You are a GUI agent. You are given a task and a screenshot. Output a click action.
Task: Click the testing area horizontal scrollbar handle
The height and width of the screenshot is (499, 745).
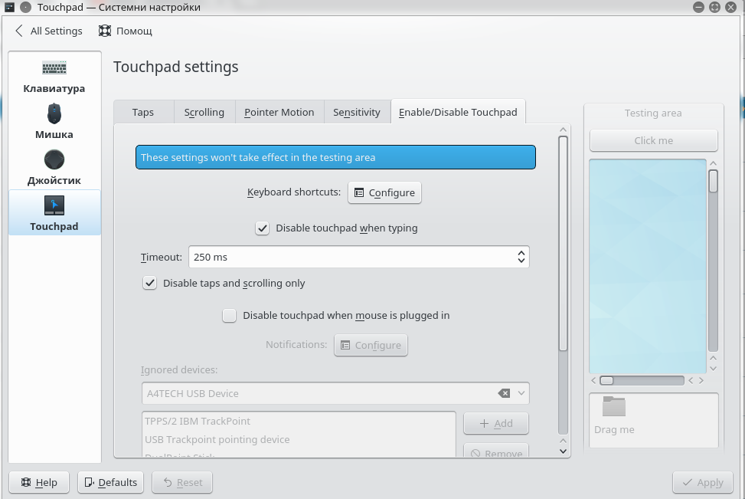(x=606, y=380)
